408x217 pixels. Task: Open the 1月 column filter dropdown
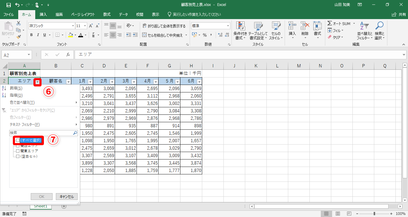coord(90,81)
